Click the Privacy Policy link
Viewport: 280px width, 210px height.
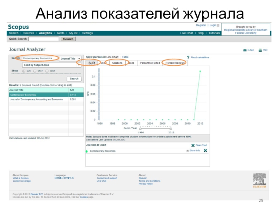pos(146,184)
